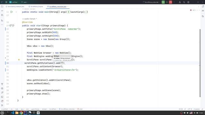This screenshot has height=115, width=205.
Task: Click the green Rerun button
Action: click(x=163, y=2)
